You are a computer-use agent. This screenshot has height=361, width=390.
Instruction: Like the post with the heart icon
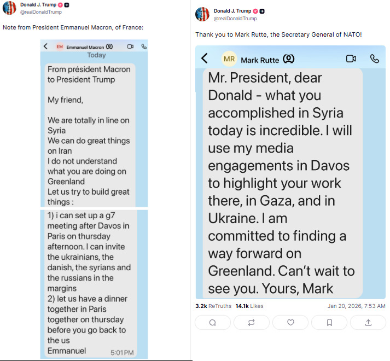click(x=290, y=323)
